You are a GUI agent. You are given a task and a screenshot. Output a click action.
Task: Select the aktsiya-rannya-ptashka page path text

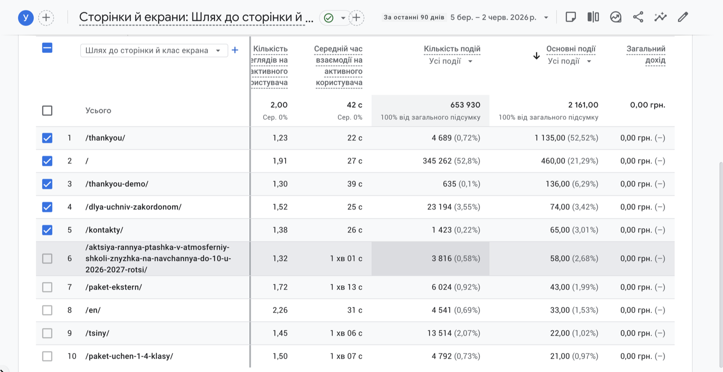158,259
